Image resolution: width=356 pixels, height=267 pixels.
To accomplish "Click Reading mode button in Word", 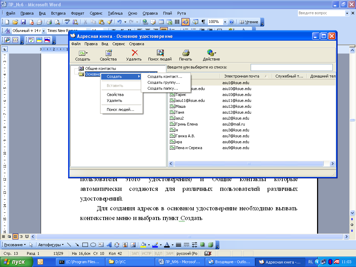I will (x=249, y=22).
